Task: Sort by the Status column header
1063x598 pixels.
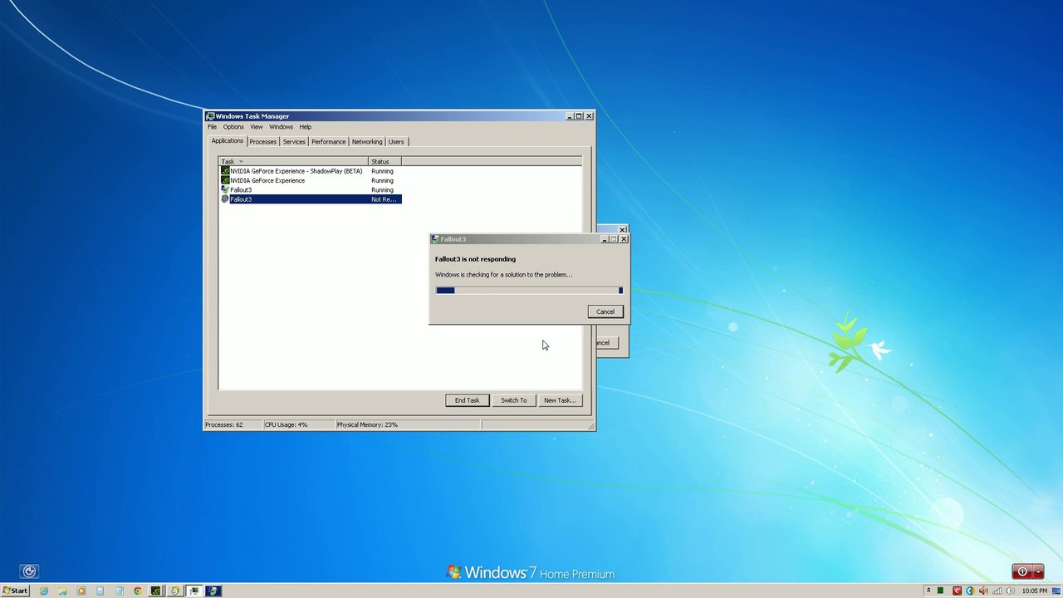Action: (385, 161)
